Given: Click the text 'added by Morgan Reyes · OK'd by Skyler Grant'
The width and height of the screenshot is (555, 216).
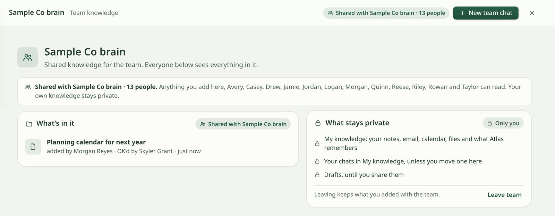Looking at the screenshot, I should point(110,151).
